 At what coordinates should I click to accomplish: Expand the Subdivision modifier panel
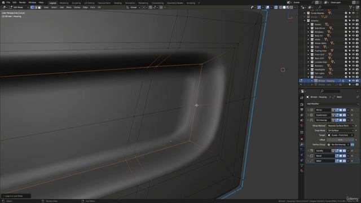tap(309, 115)
